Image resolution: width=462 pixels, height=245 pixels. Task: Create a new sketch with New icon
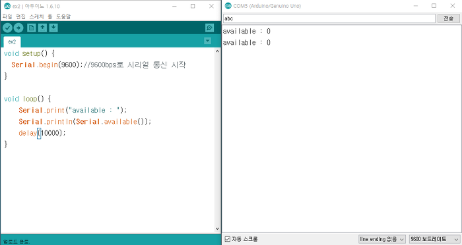[31, 28]
